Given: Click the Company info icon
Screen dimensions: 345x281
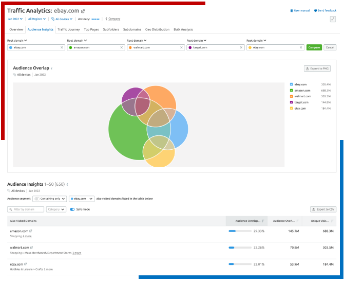Looking at the screenshot, I should pos(106,19).
